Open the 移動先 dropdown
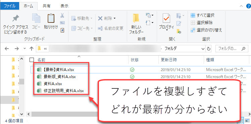The height and width of the screenshot is (124, 251). click(x=82, y=18)
